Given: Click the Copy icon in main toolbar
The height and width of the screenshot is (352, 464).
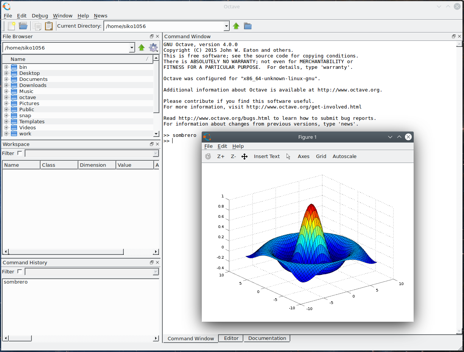Looking at the screenshot, I should point(37,26).
